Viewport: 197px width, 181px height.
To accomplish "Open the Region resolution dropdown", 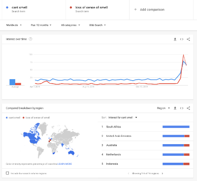I will tap(163, 108).
